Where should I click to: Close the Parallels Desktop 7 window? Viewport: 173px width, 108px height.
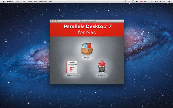[51, 21]
